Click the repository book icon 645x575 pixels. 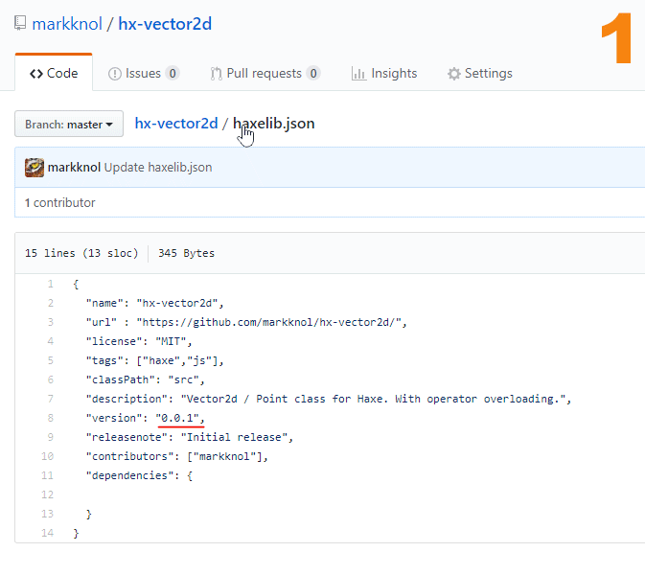[20, 23]
